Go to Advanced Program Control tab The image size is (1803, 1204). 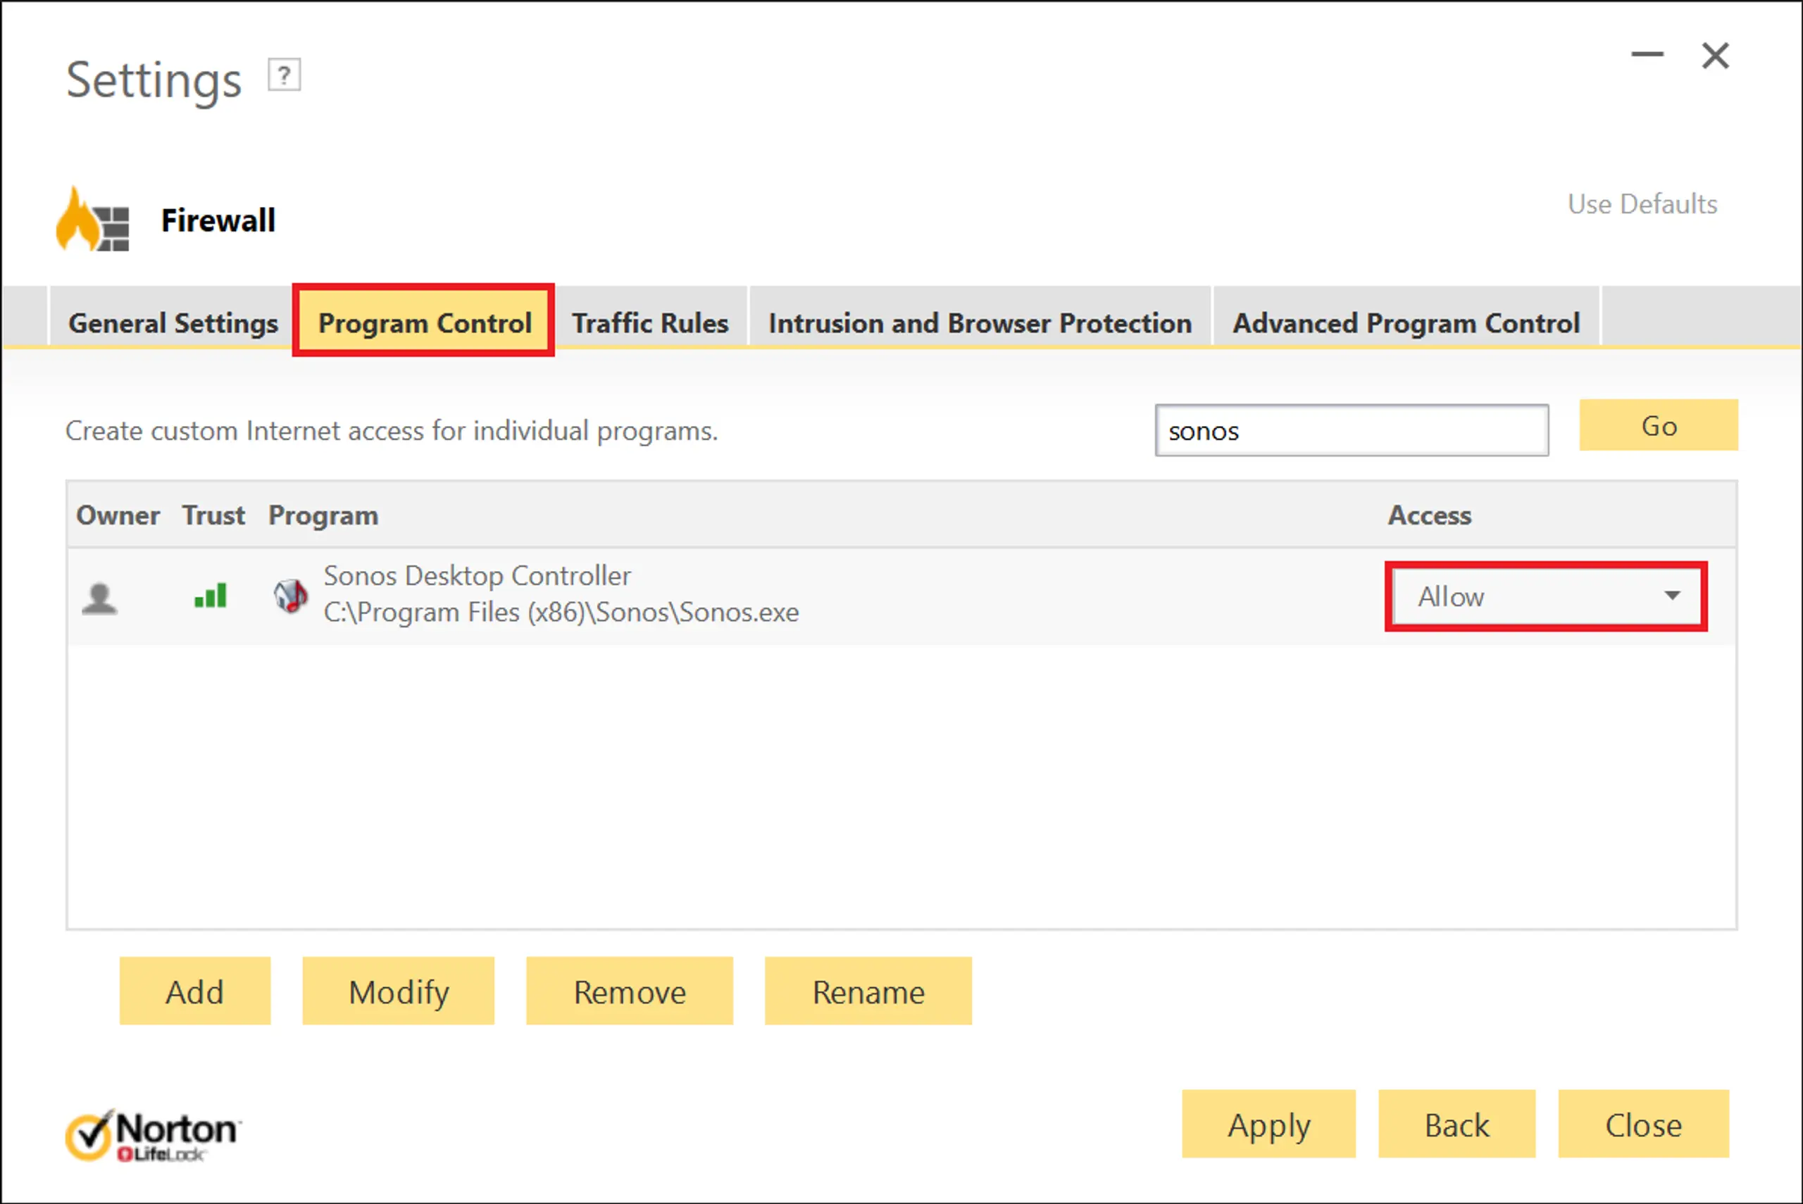click(x=1406, y=323)
